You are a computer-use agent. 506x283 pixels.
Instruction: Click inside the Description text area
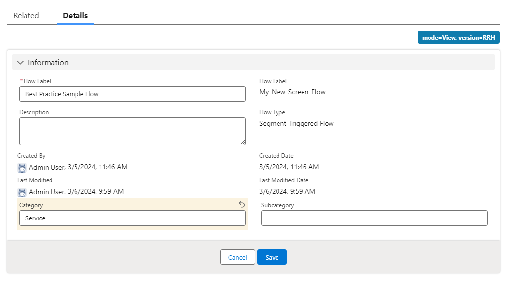tap(132, 131)
